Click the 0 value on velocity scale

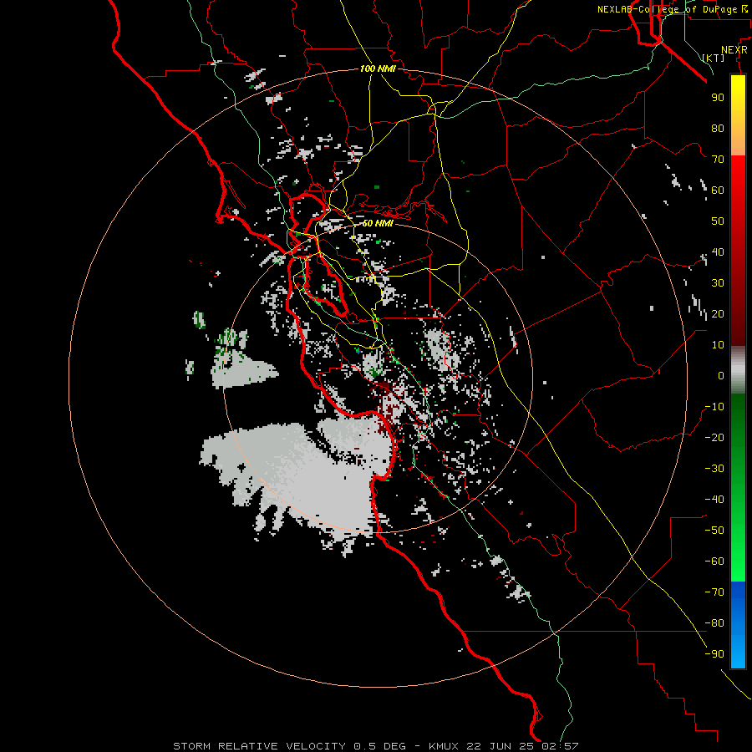pyautogui.click(x=721, y=375)
